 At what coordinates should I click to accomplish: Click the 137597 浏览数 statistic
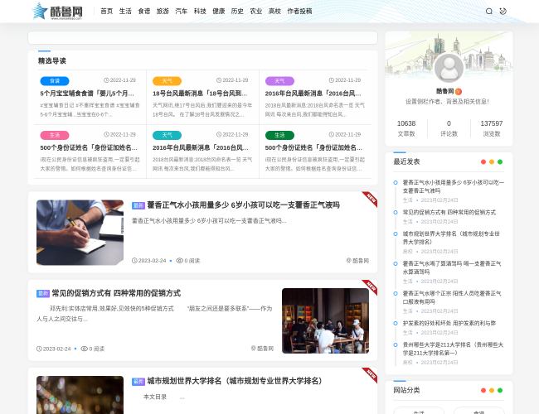(x=491, y=128)
